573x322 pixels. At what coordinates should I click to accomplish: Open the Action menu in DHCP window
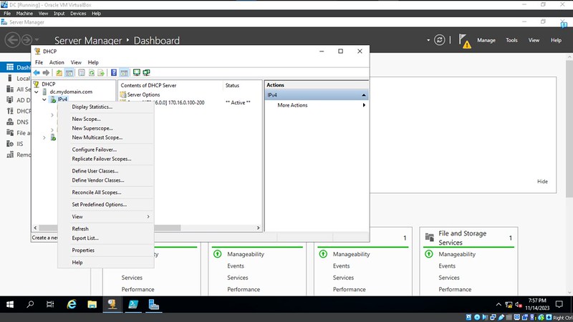(57, 62)
